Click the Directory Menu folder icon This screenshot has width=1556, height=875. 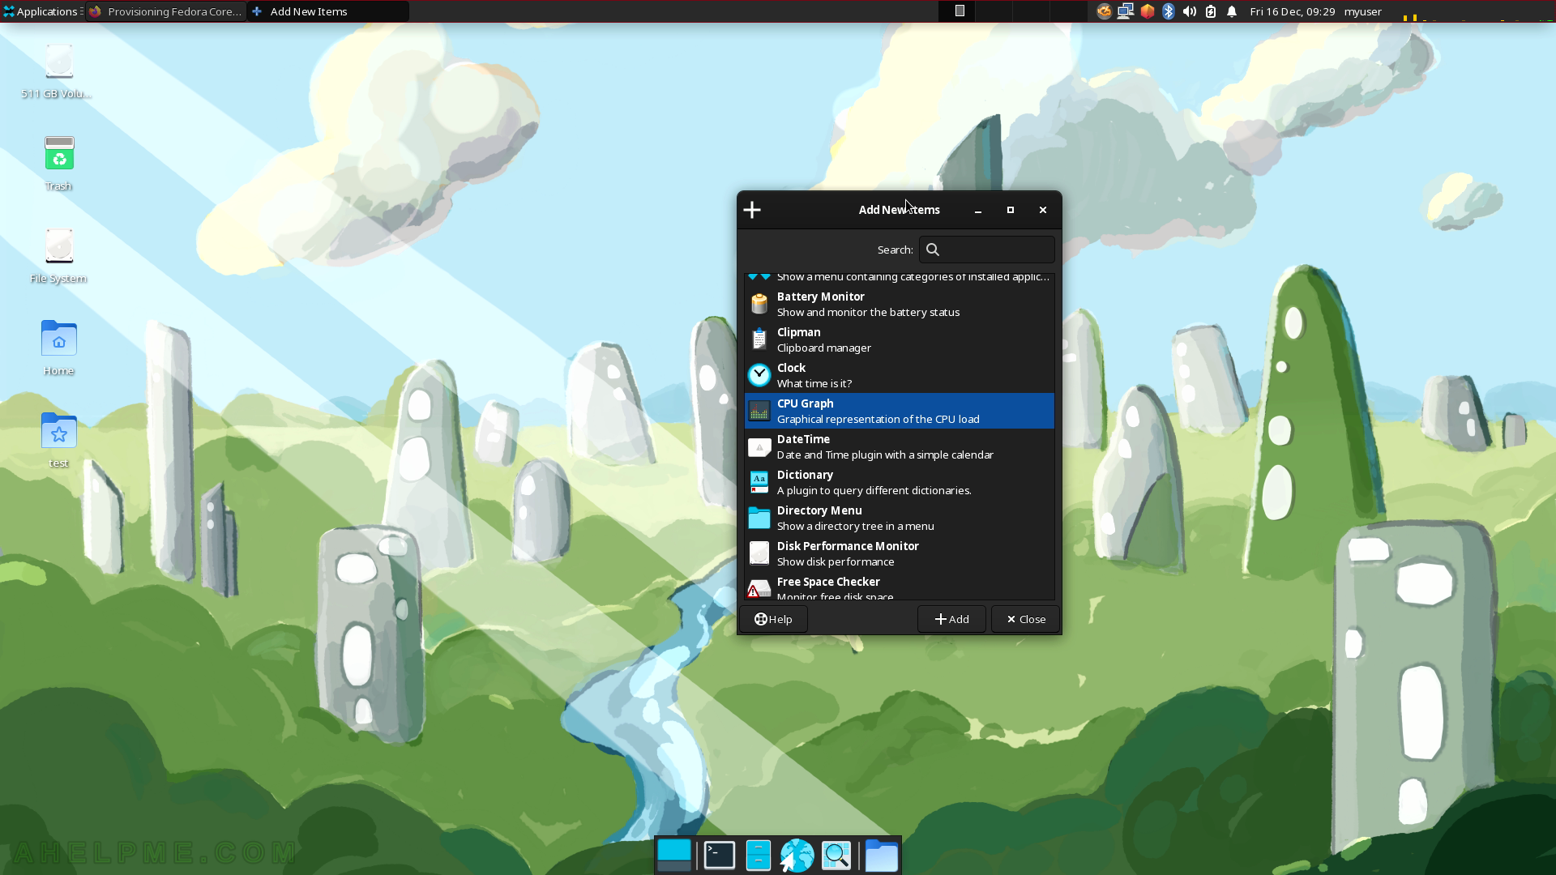pos(759,518)
